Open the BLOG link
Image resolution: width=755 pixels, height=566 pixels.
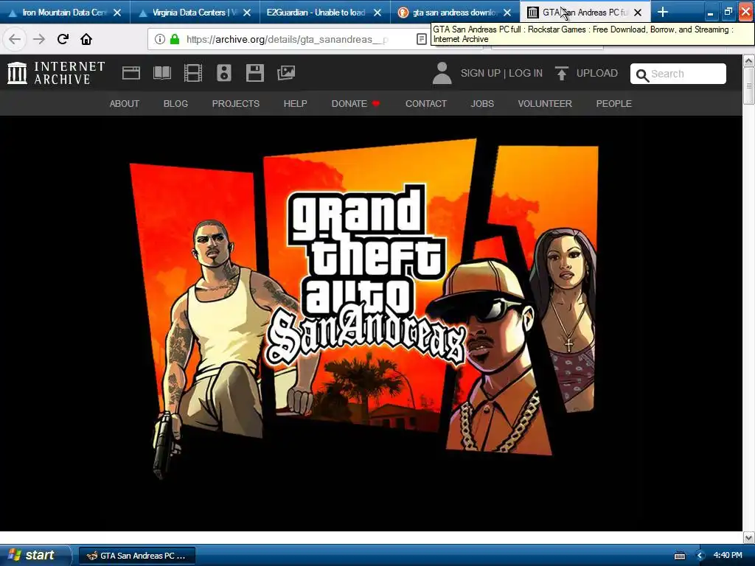(x=175, y=103)
